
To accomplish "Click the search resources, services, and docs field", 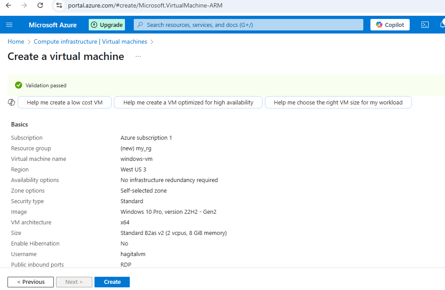I will pos(248,25).
